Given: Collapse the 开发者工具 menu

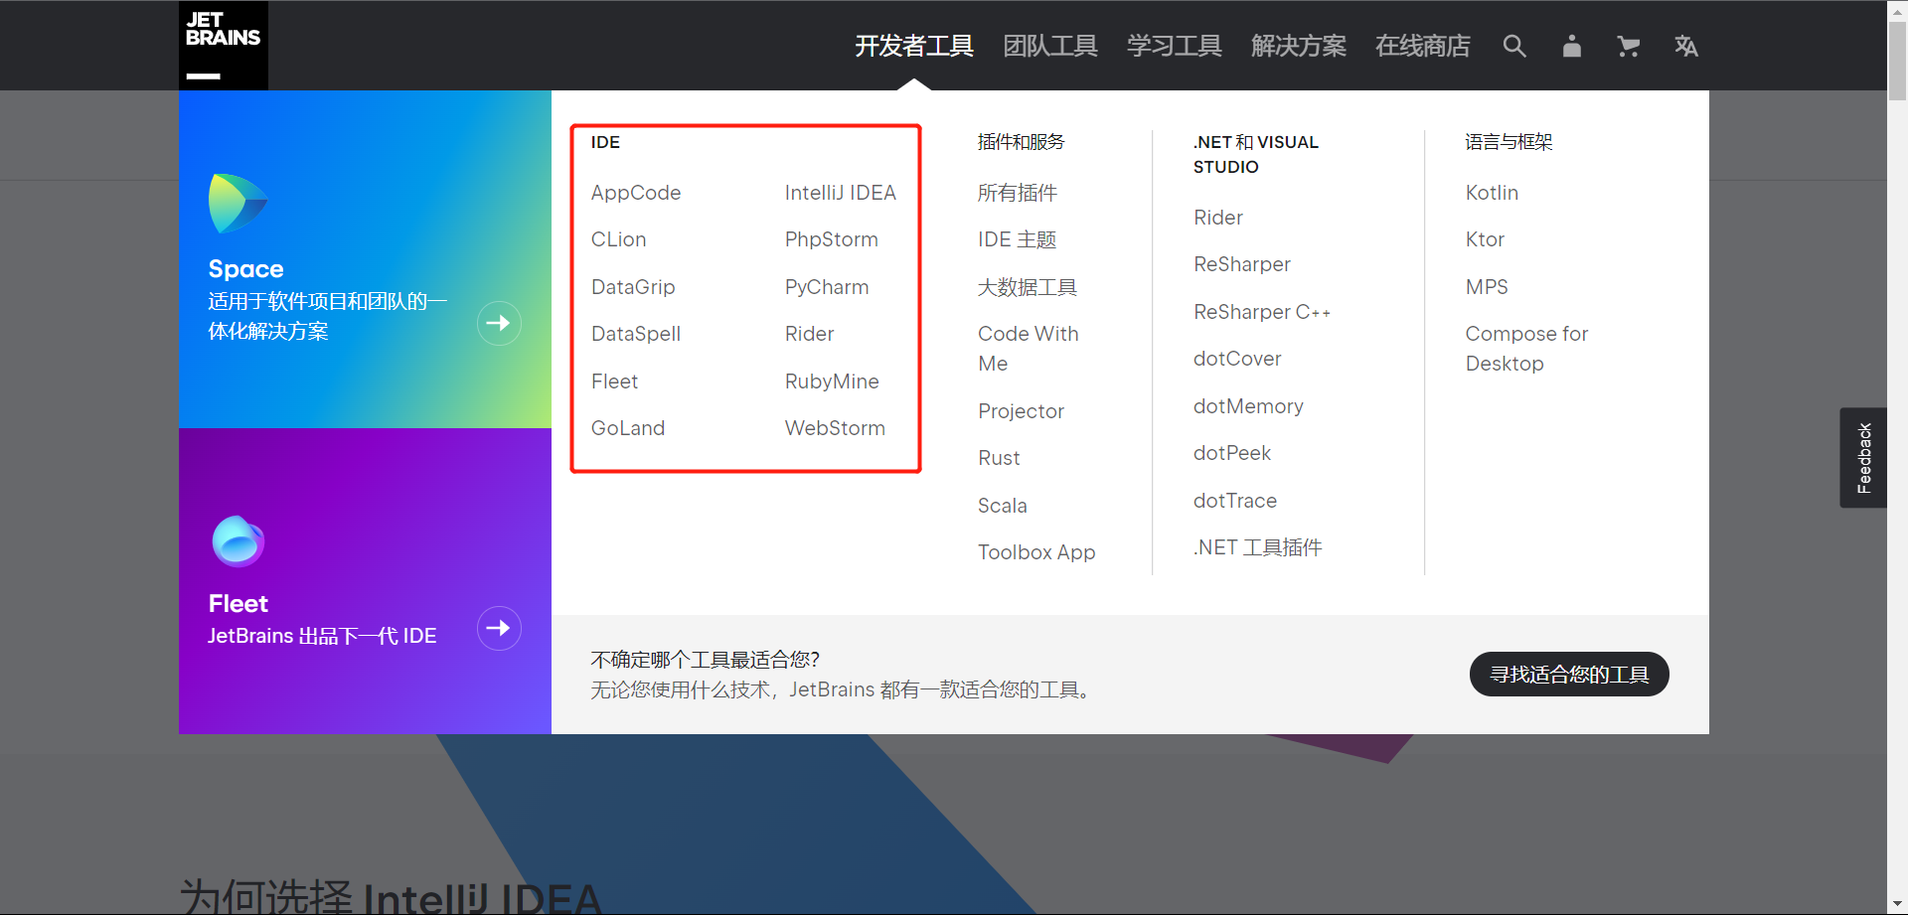Looking at the screenshot, I should (x=913, y=46).
